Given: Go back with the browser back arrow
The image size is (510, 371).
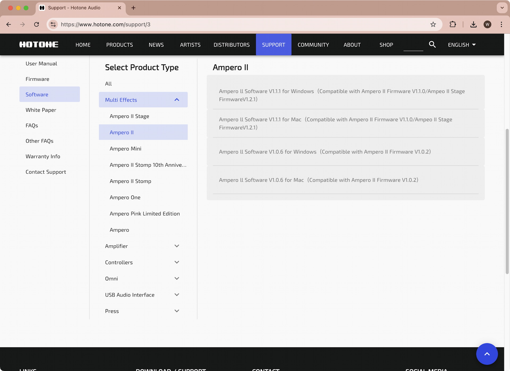Looking at the screenshot, I should click(9, 24).
